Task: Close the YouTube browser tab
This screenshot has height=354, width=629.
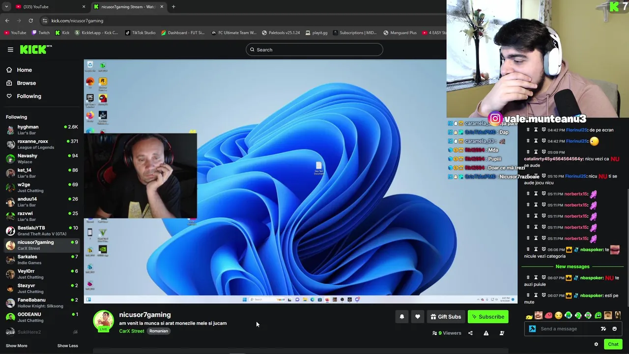Action: click(x=84, y=7)
